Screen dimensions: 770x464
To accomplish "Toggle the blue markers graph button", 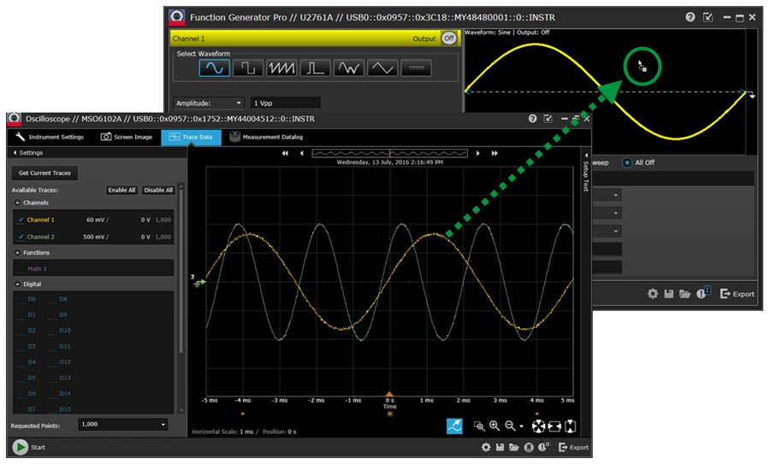I will pyautogui.click(x=454, y=426).
